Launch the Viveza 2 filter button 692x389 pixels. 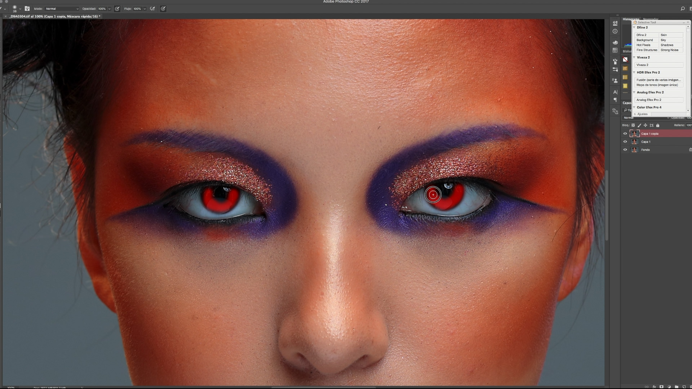pos(659,65)
